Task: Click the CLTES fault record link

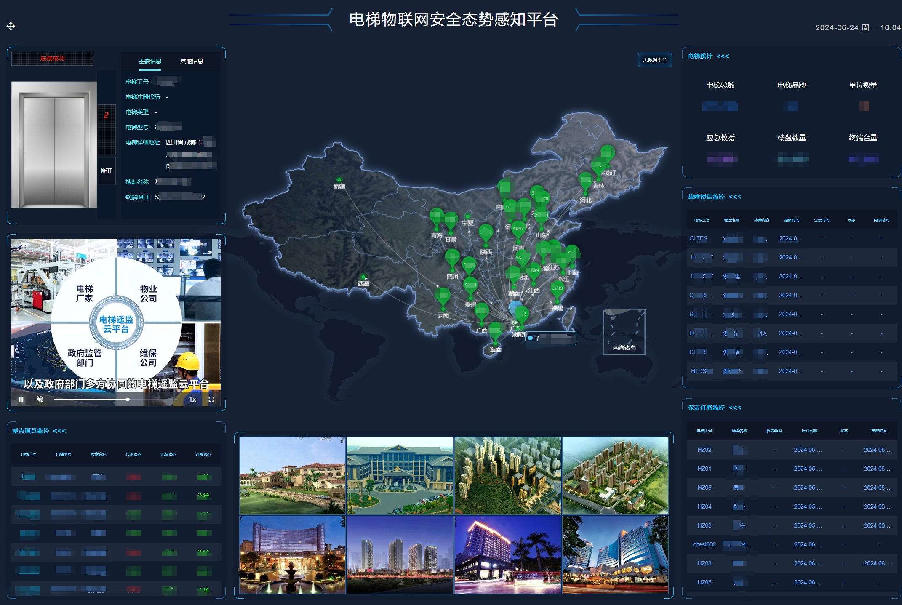Action: coord(699,238)
